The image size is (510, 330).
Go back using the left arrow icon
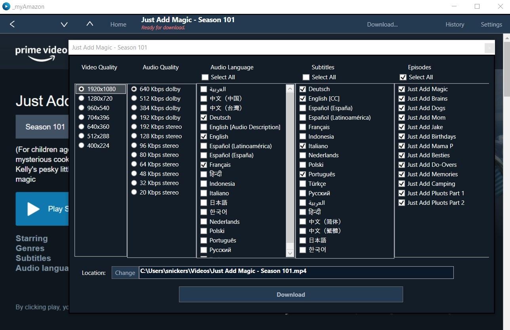point(12,24)
